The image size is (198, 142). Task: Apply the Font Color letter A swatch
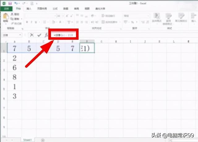pos(60,22)
